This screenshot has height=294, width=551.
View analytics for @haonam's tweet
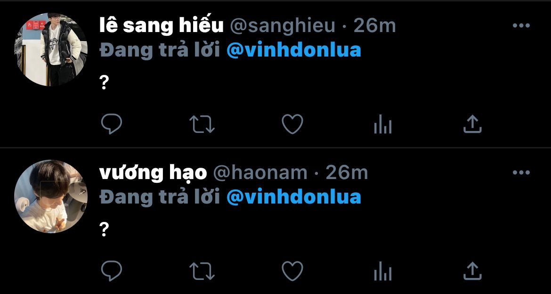tap(383, 271)
